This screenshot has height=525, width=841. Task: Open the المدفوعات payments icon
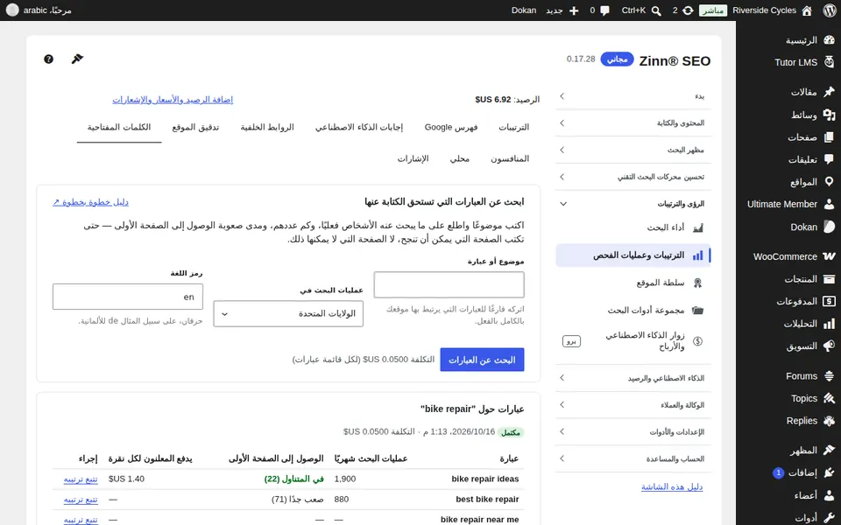829,301
